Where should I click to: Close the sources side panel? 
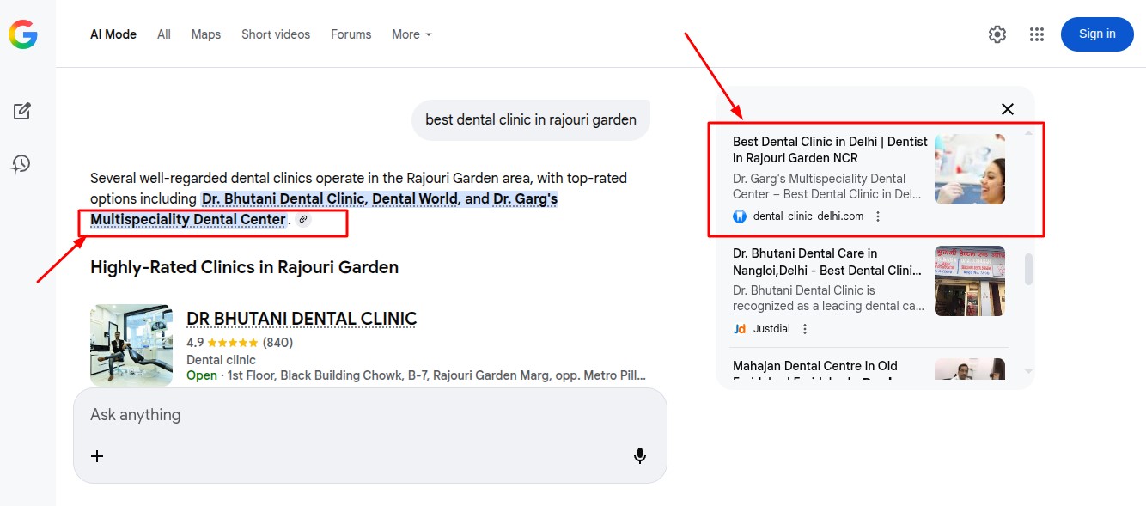(x=1007, y=109)
